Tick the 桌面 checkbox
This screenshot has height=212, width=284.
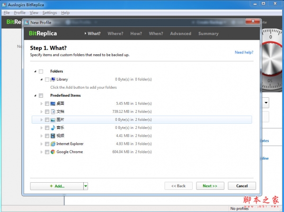point(47,103)
